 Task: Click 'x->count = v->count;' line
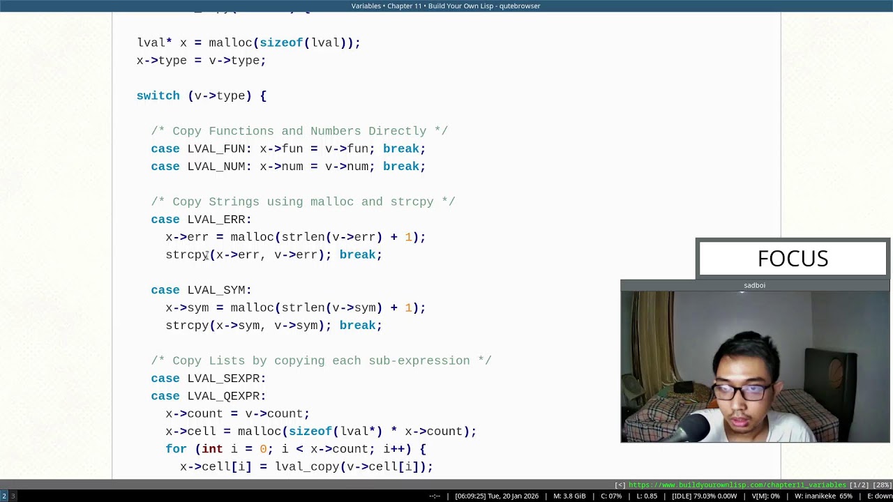237,413
